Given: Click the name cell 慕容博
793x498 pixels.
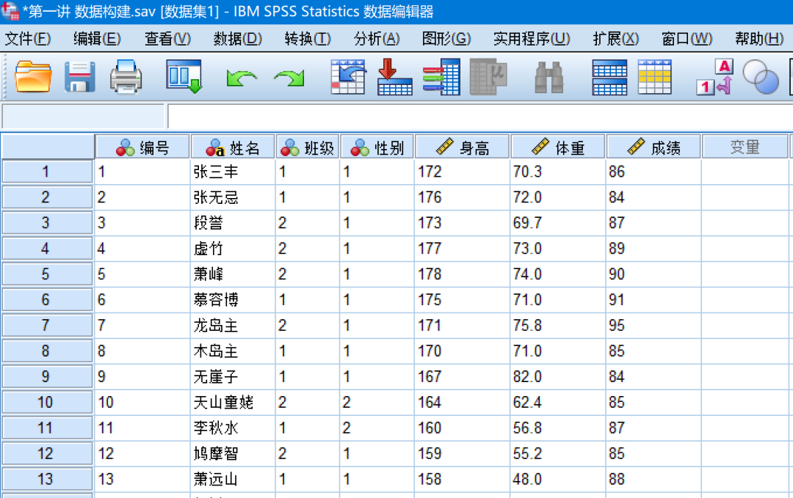Looking at the screenshot, I should click(233, 299).
